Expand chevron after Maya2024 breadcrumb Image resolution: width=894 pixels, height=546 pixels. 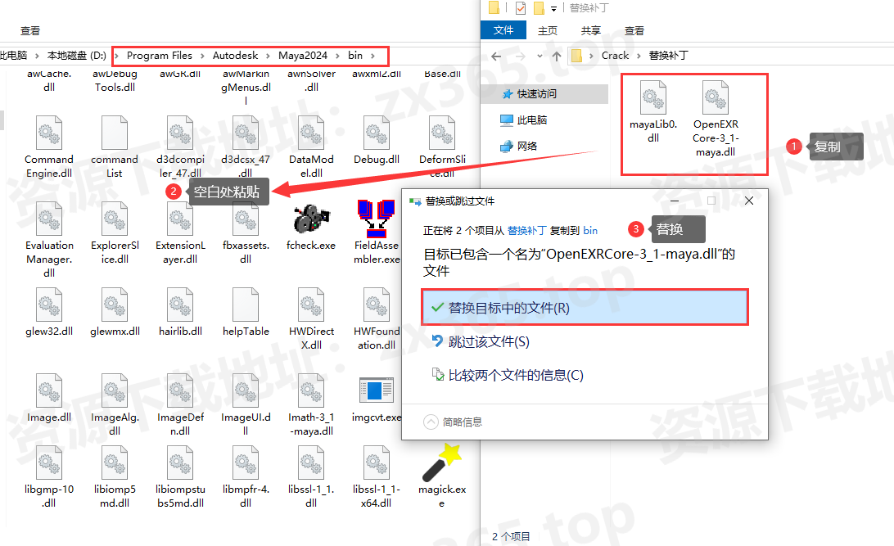[x=337, y=56]
